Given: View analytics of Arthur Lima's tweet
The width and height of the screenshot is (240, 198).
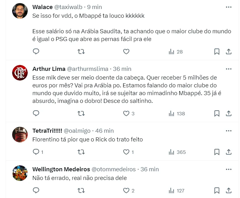Looking at the screenshot, I should point(176,113).
